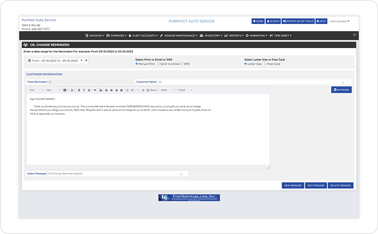
Task: Open the font Size dropdown
Action: coord(54,90)
